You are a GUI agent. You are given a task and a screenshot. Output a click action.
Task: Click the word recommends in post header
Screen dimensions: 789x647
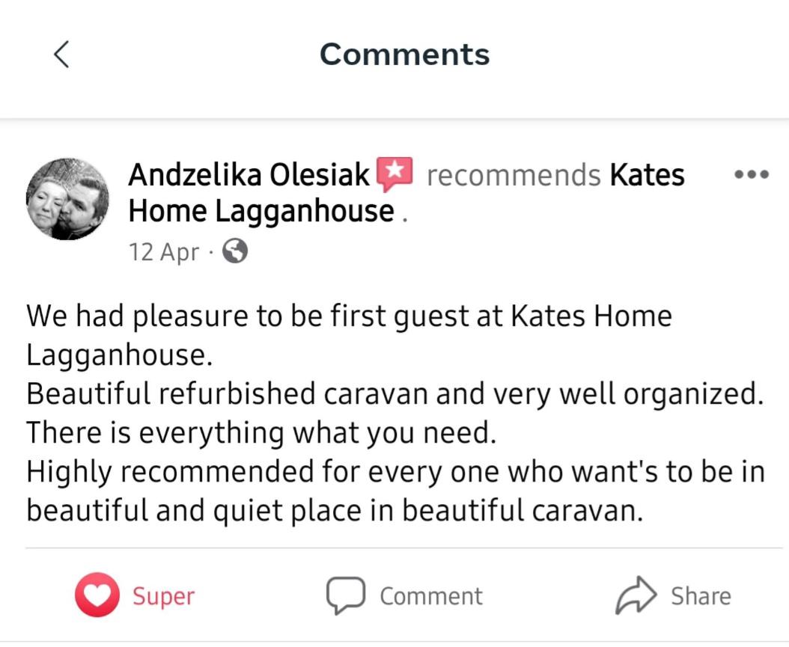click(514, 175)
